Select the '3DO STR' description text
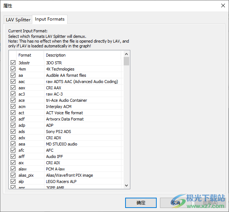 pos(54,63)
